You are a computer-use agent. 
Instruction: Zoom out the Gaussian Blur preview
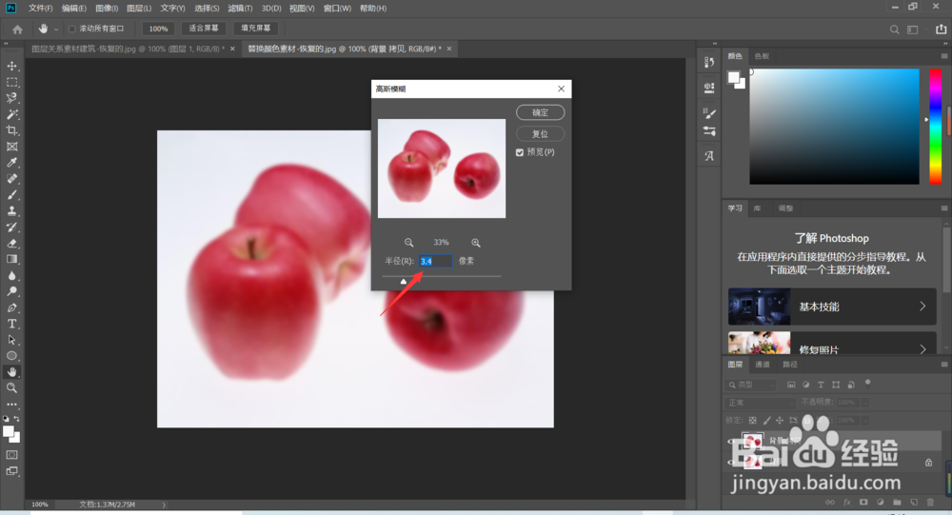(x=408, y=243)
